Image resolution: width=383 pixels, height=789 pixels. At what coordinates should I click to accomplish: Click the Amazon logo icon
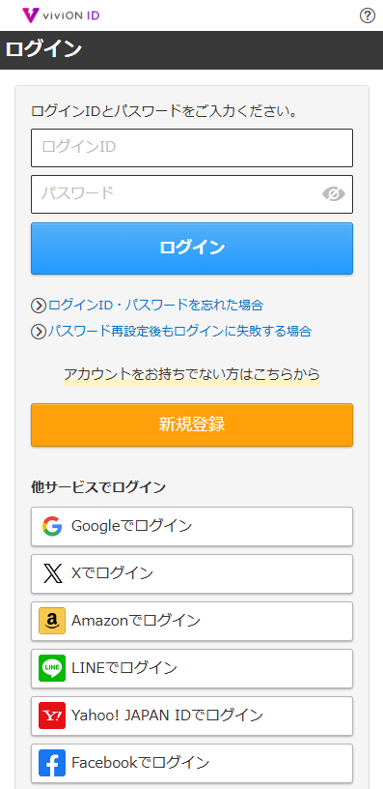tap(52, 621)
